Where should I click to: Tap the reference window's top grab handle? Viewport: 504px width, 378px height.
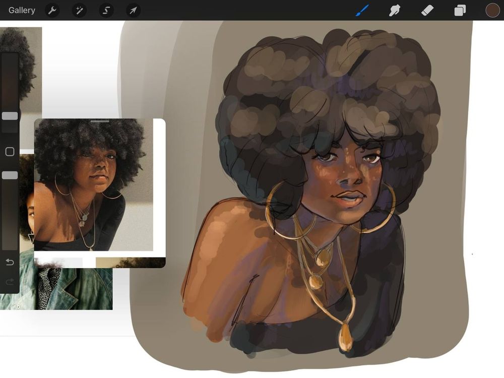pos(100,121)
